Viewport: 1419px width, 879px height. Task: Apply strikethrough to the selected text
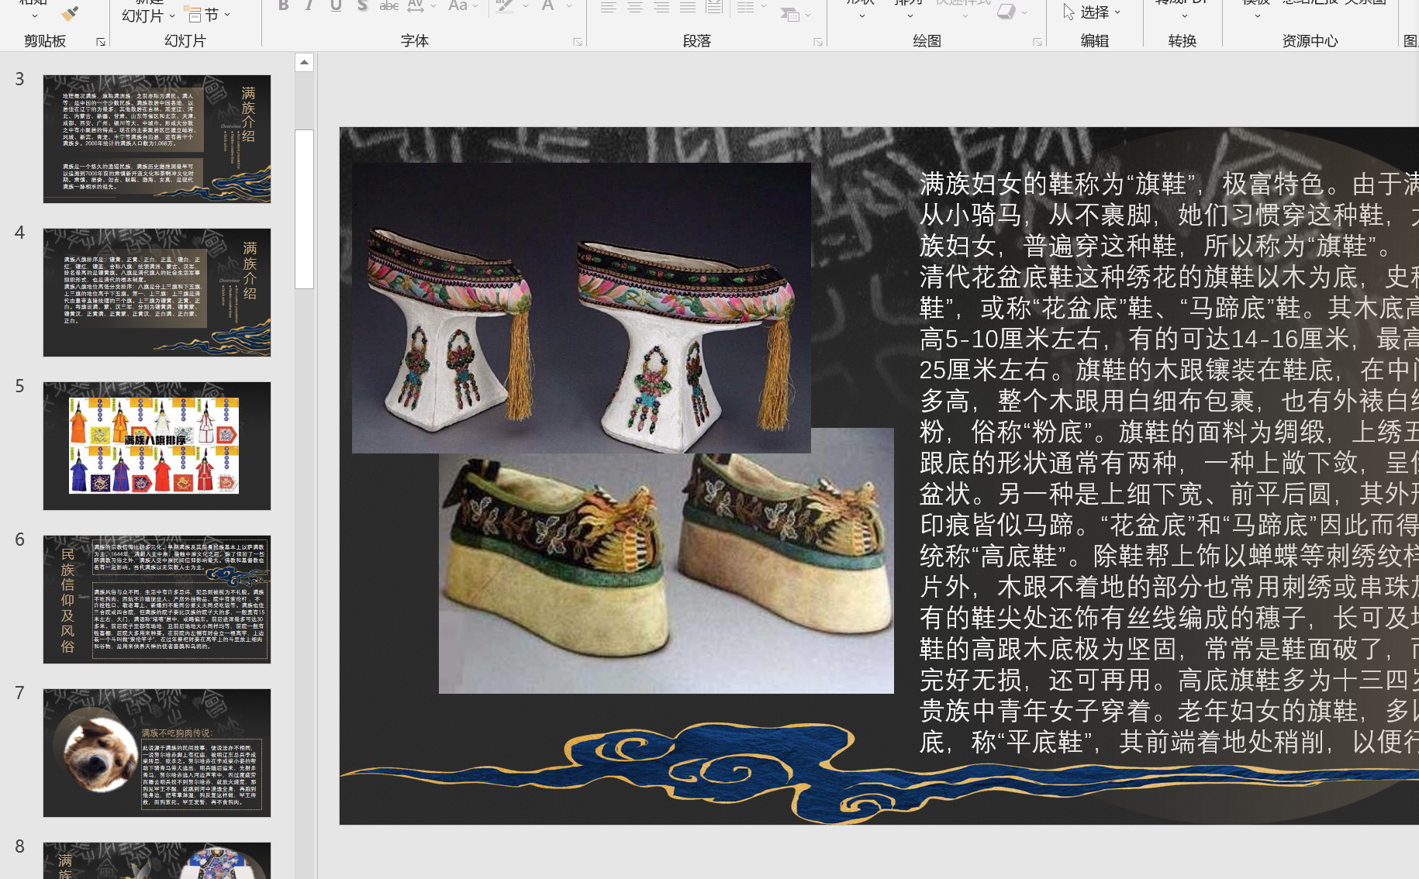[x=388, y=6]
